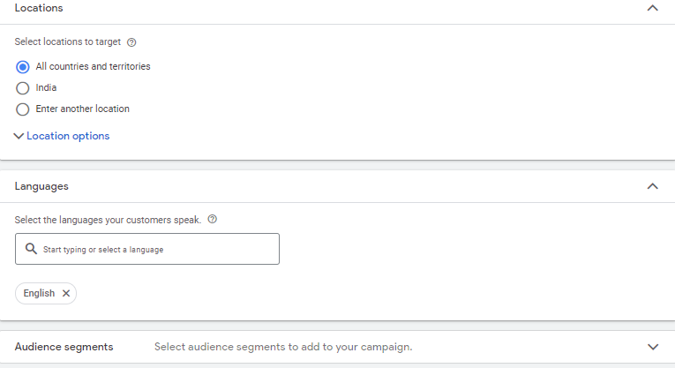Open the Location options link

pyautogui.click(x=68, y=136)
